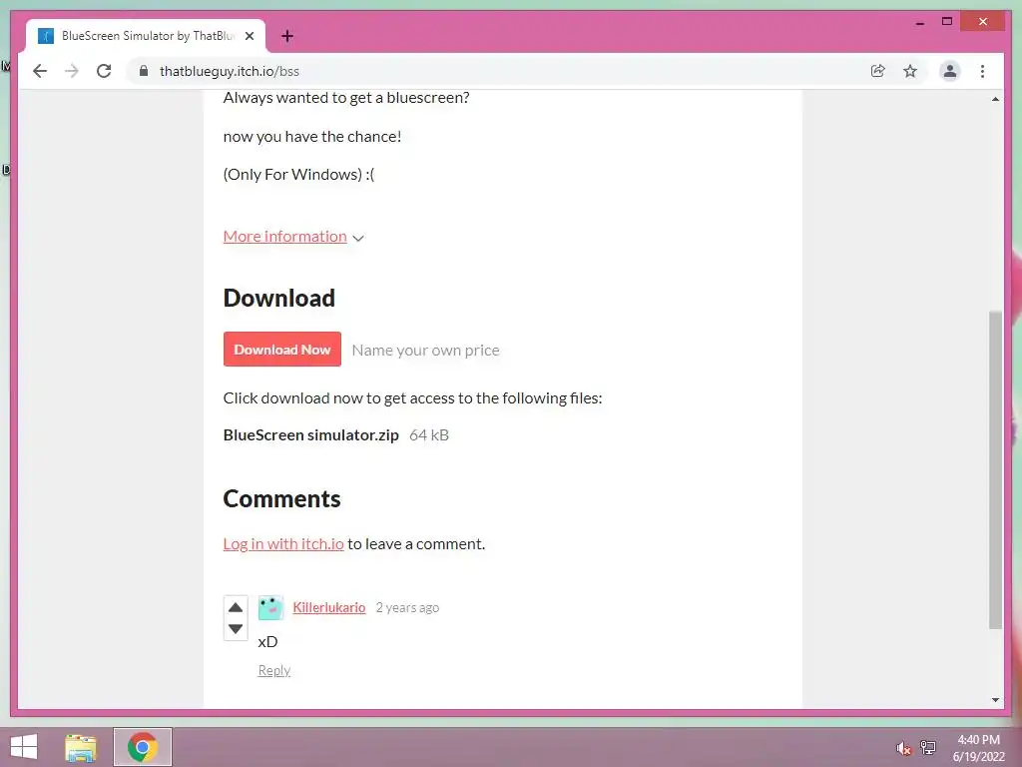Open File Explorer from taskbar

coord(81,747)
